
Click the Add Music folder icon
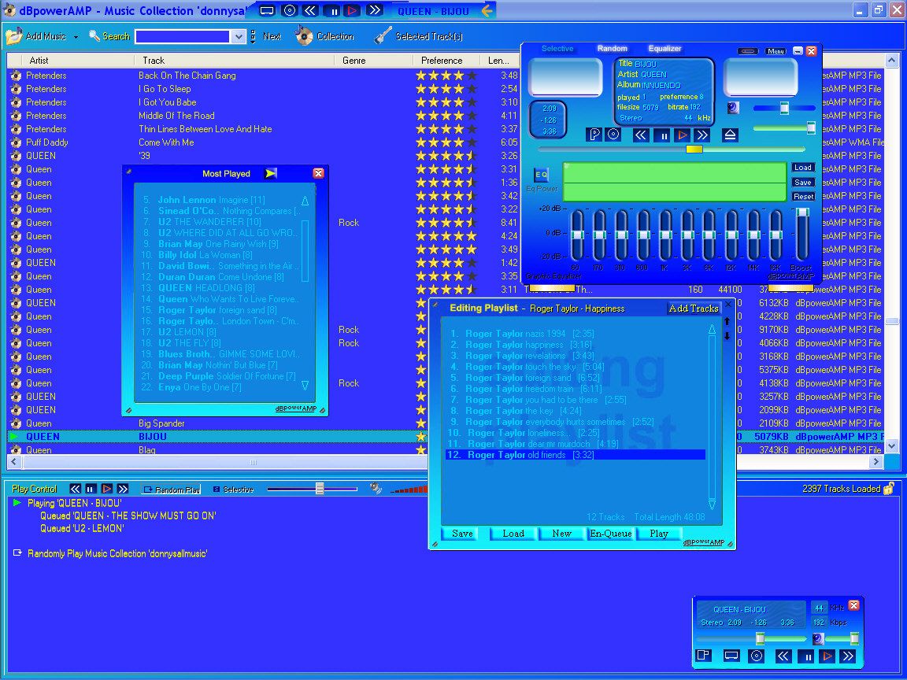click(13, 36)
